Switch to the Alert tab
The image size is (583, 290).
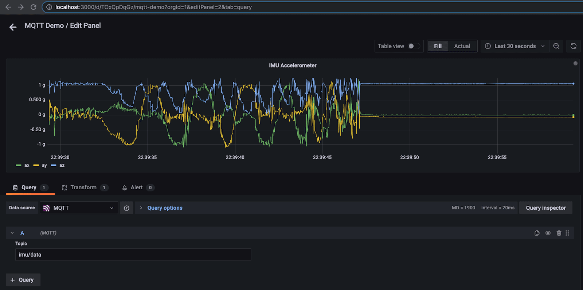pos(137,187)
